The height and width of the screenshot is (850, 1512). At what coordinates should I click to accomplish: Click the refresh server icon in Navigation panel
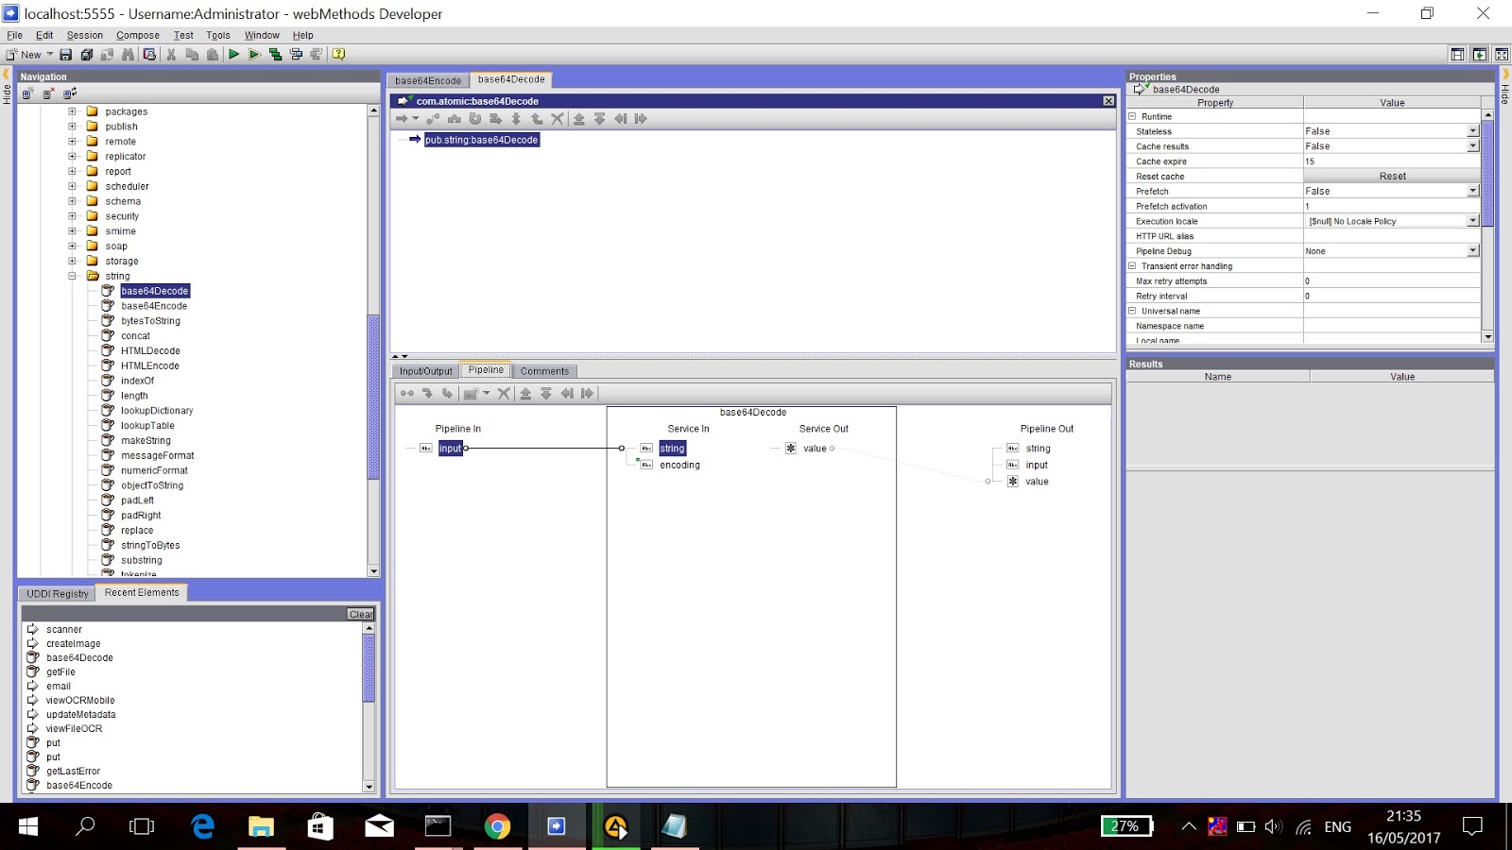click(70, 93)
